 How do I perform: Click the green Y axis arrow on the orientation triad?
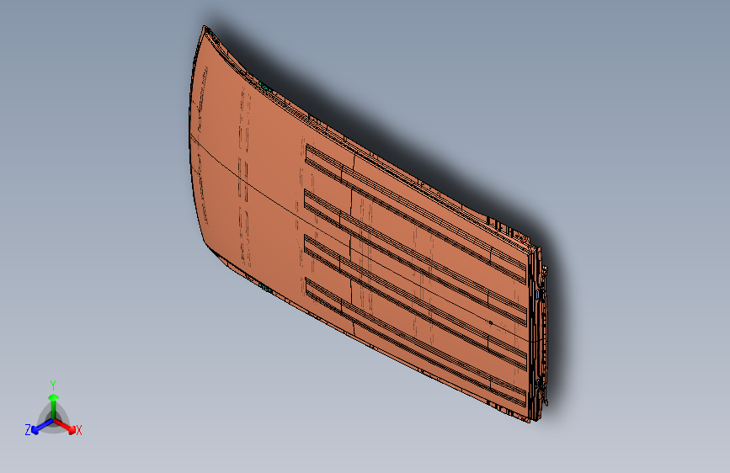(54, 407)
